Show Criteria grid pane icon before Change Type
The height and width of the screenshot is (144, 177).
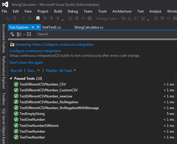tap(77, 18)
